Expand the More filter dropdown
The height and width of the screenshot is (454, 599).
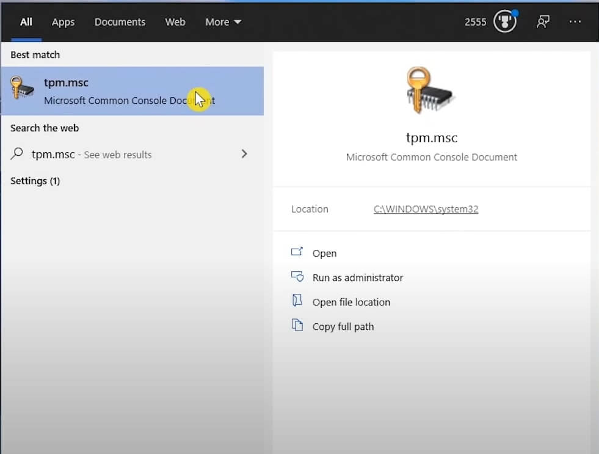coord(223,22)
